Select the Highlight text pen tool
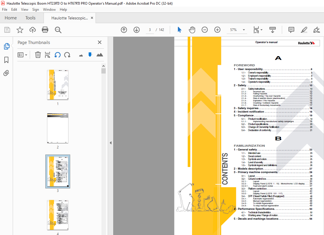Viewport: 324px width, 235px height. click(x=304, y=30)
